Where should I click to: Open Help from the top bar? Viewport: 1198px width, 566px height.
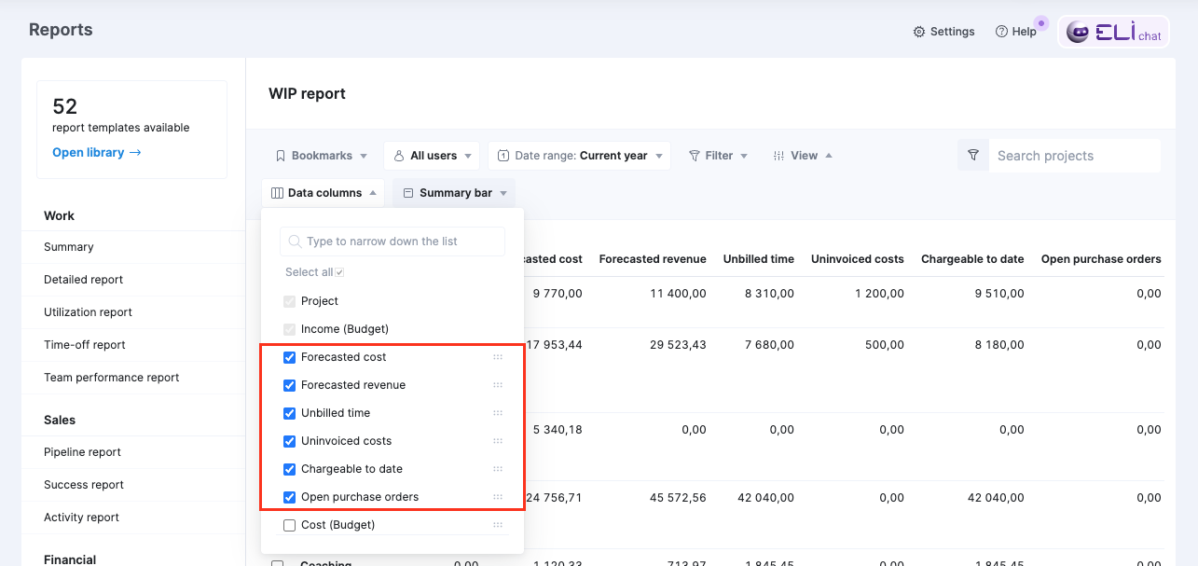[x=1015, y=32]
